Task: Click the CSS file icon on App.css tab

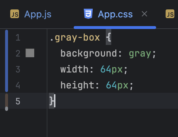Action: [88, 14]
